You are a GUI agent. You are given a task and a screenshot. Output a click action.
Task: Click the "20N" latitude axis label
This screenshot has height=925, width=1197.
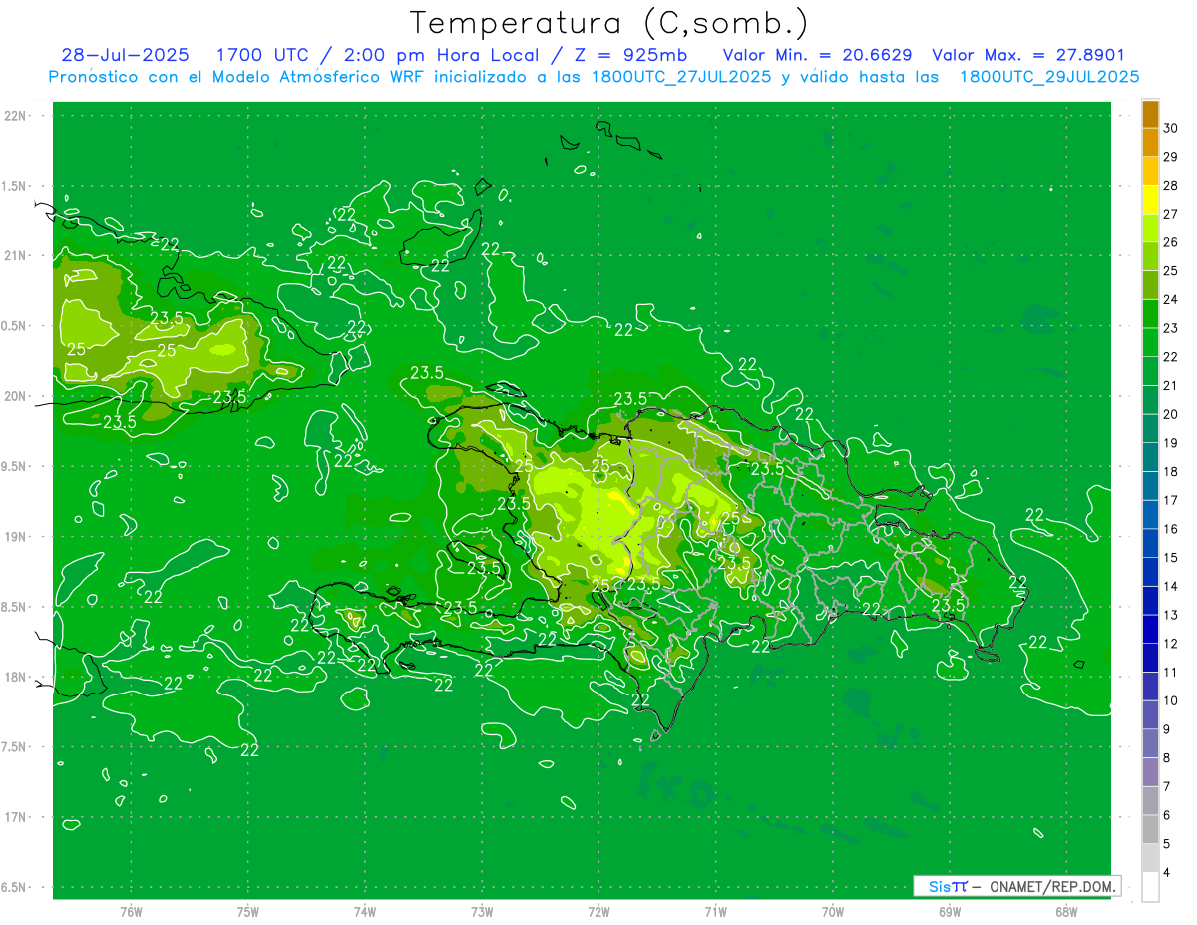(15, 396)
